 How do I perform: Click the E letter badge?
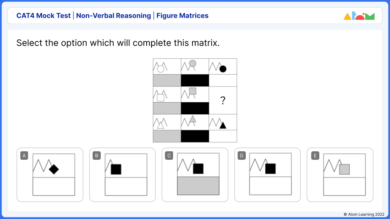[x=314, y=156]
